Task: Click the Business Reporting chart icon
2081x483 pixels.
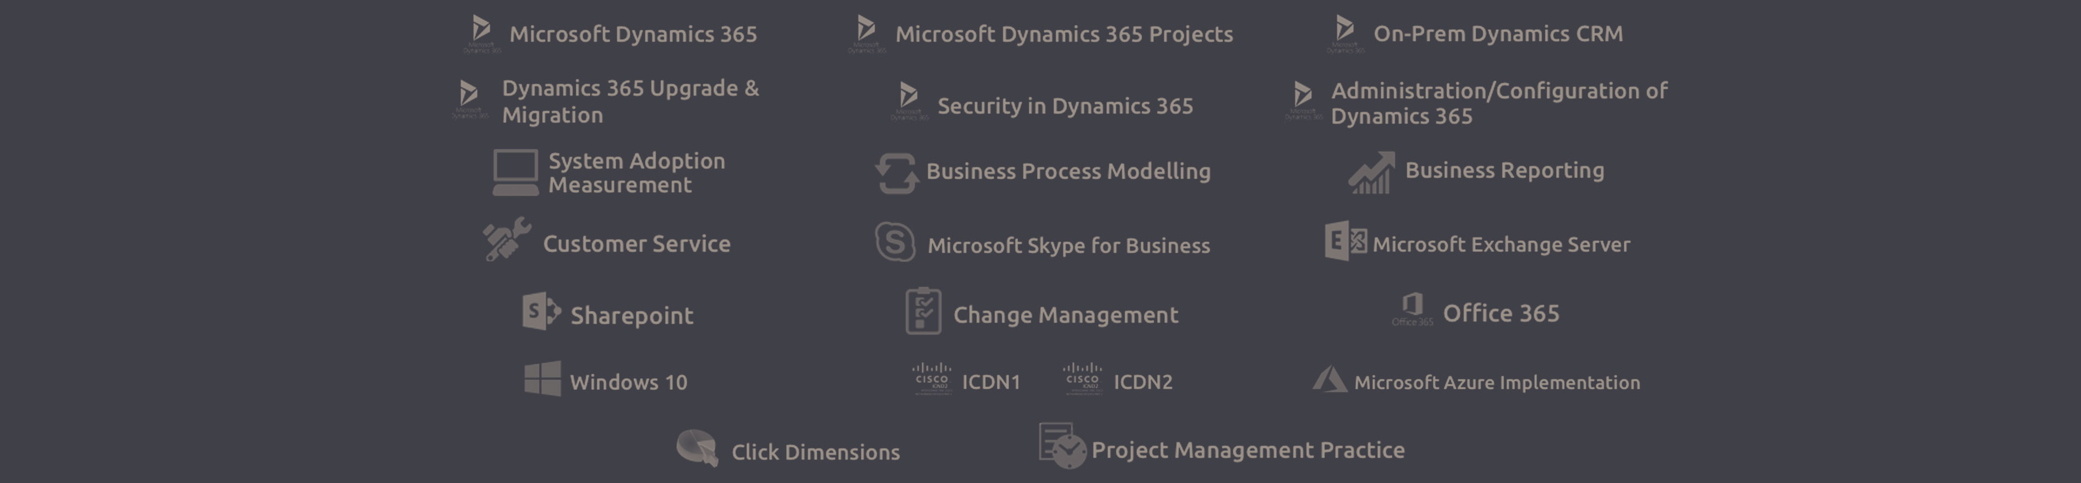Action: [1372, 173]
